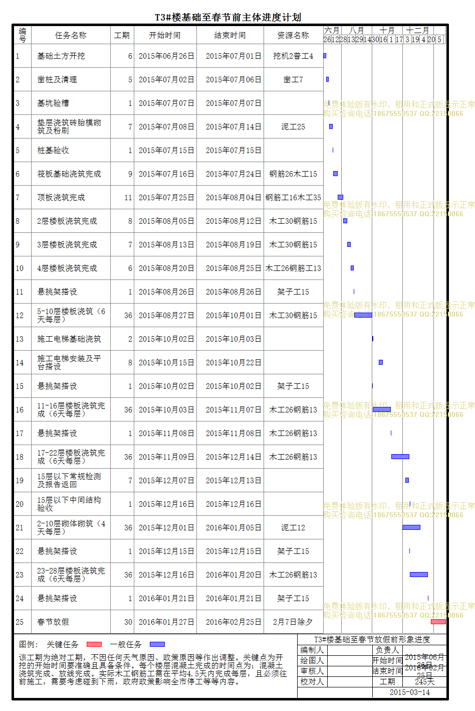Click the 资源名称 column header
The width and height of the screenshot is (475, 711).
pos(293,35)
